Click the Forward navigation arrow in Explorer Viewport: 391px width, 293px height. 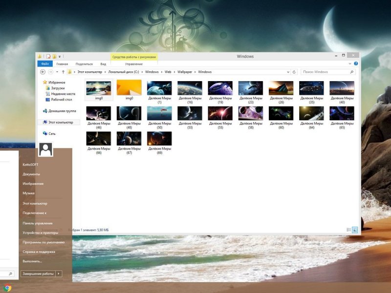[x=50, y=72]
